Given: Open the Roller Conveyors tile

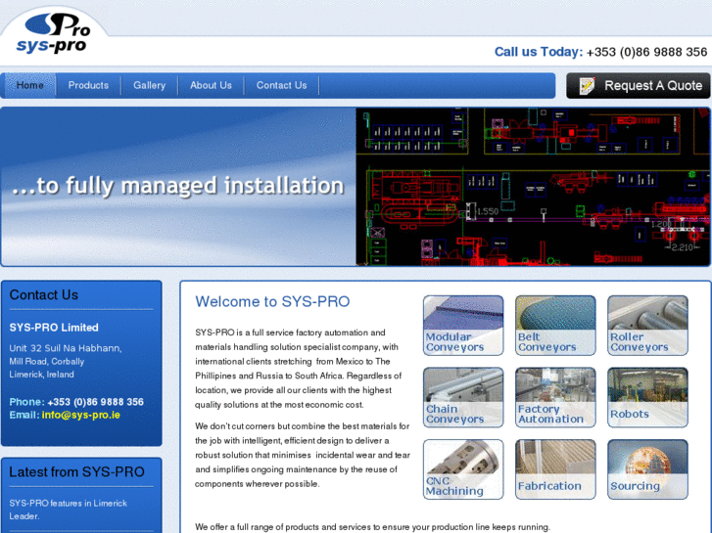Looking at the screenshot, I should 647,326.
